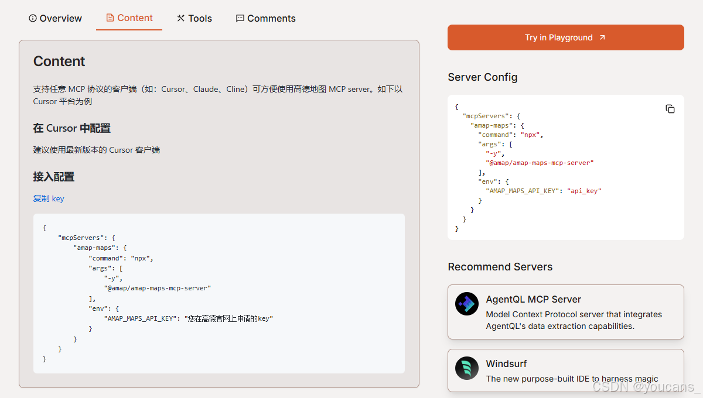Click the Server Config heading
The height and width of the screenshot is (398, 703).
[483, 77]
